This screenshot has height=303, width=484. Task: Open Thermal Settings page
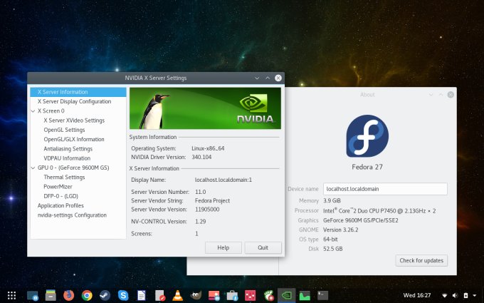coord(64,178)
